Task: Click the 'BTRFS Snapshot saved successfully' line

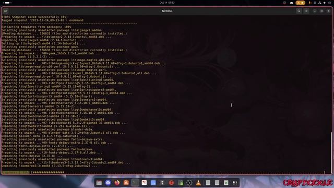Action: (34, 17)
